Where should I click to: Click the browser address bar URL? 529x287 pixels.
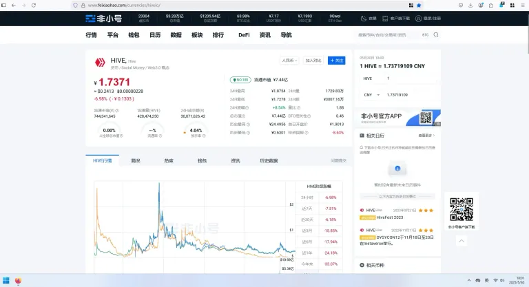point(124,6)
